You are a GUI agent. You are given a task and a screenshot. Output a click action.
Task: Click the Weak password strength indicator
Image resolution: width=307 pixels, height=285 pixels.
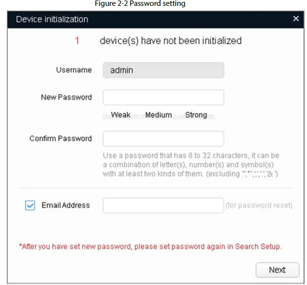coord(121,115)
